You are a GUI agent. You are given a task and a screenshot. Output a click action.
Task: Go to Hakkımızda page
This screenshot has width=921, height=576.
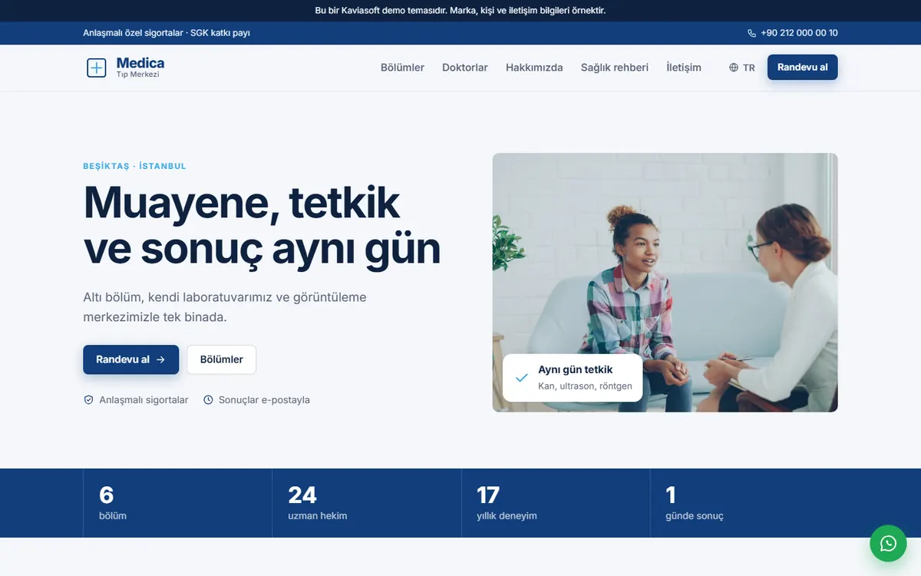pyautogui.click(x=534, y=68)
